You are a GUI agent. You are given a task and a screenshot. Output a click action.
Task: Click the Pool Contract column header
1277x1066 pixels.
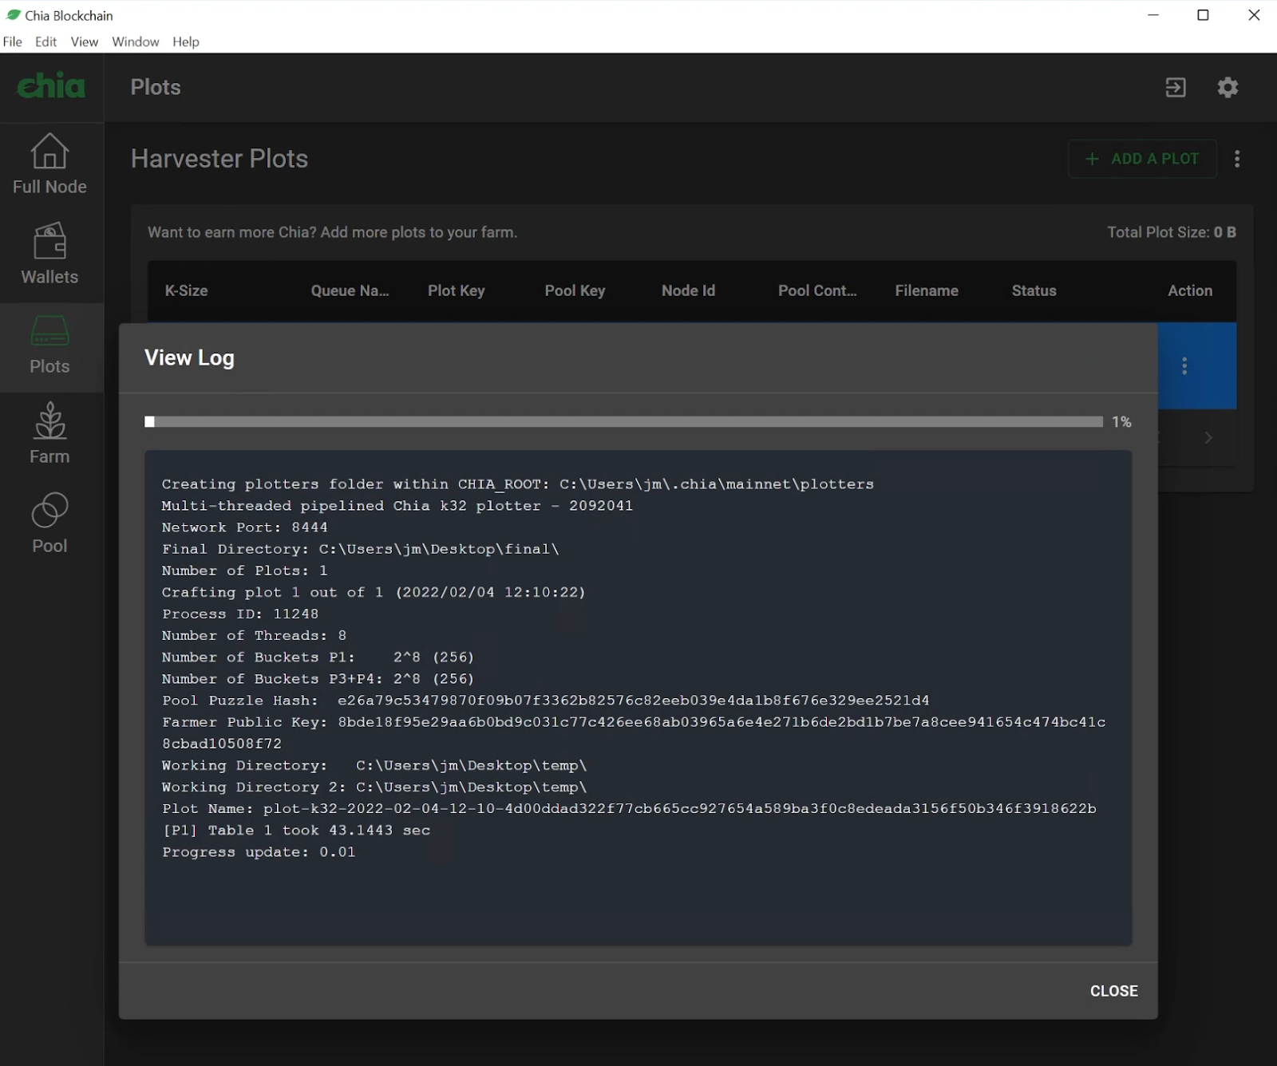pos(817,290)
